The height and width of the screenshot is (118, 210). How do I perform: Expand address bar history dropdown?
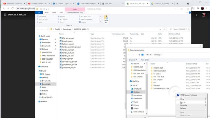pyautogui.click(x=160, y=29)
